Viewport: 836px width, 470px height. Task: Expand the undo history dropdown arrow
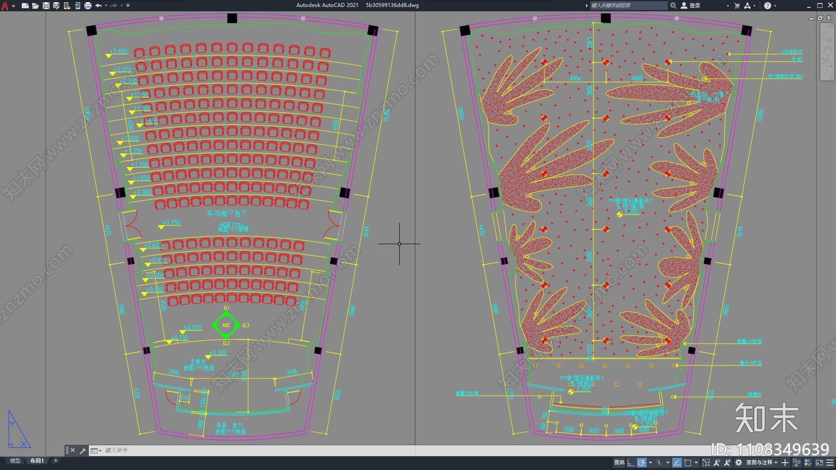pos(106,5)
